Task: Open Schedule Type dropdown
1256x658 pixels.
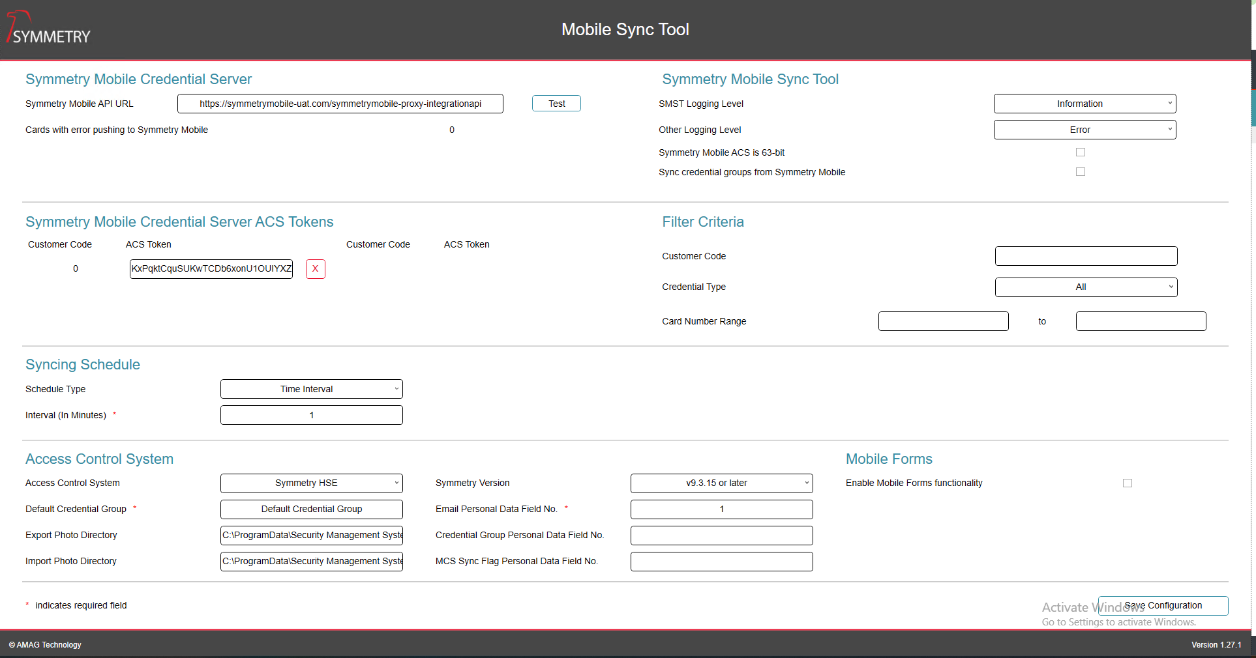Action: click(312, 389)
